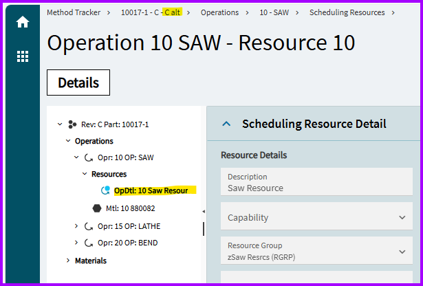The height and width of the screenshot is (286, 423).
Task: Collapse the Opr: 10 OP: SAW node
Action: coord(76,157)
